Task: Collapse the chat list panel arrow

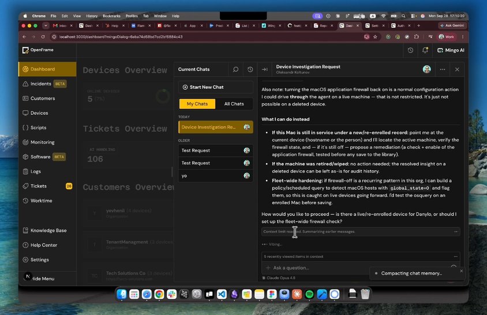Action: [265, 69]
